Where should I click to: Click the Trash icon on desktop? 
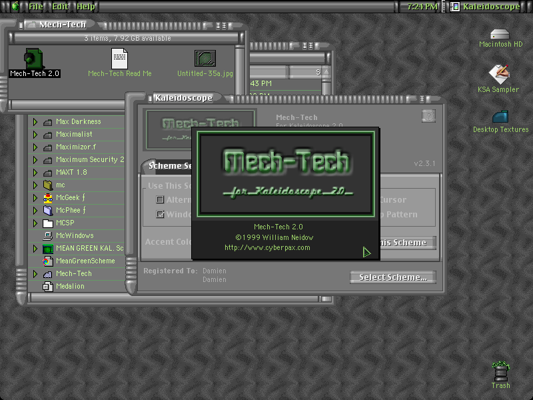[x=501, y=371]
